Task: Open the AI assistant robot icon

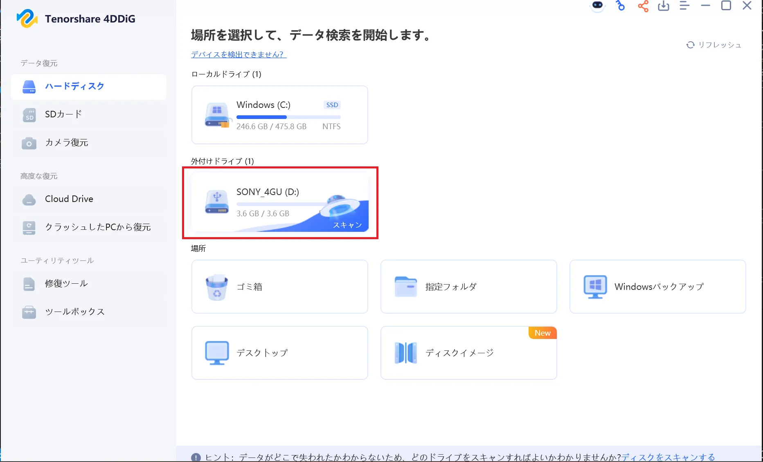Action: point(597,6)
